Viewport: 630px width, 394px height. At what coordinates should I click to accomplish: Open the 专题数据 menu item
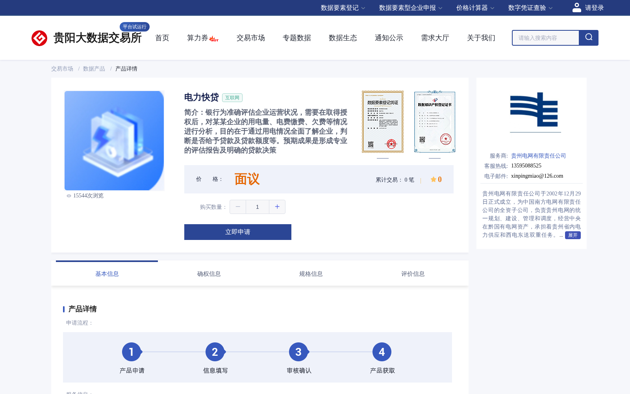click(297, 38)
